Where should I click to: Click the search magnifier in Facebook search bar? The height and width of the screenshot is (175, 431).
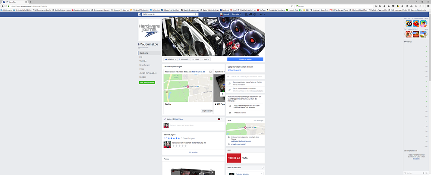tap(196, 14)
